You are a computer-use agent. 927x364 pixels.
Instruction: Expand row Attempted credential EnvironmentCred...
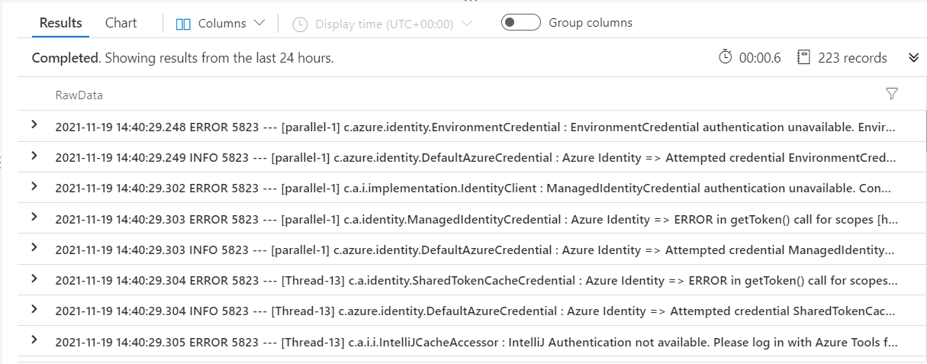click(x=34, y=156)
